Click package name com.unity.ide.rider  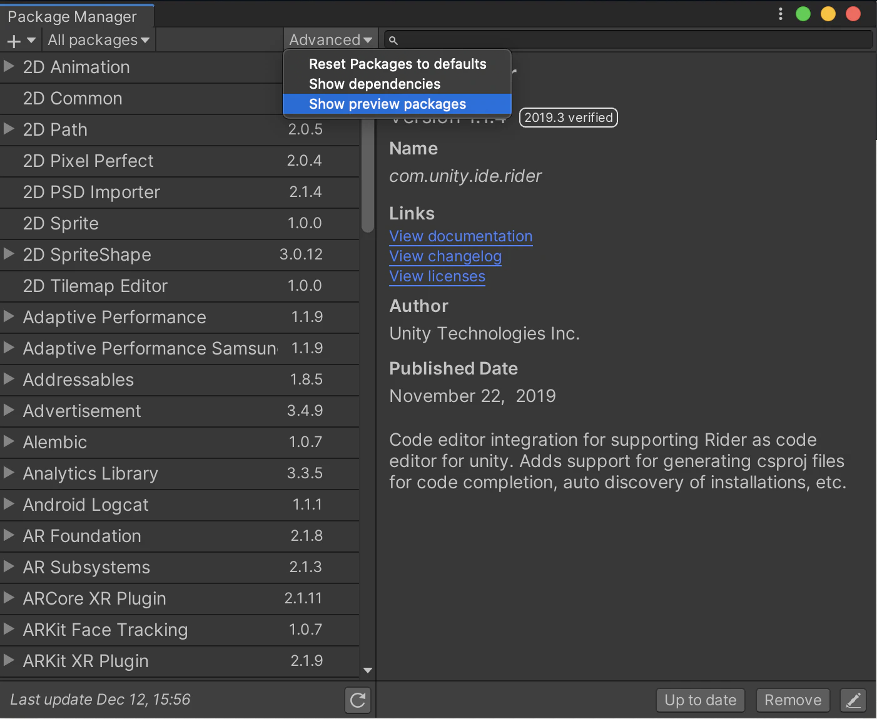465,176
